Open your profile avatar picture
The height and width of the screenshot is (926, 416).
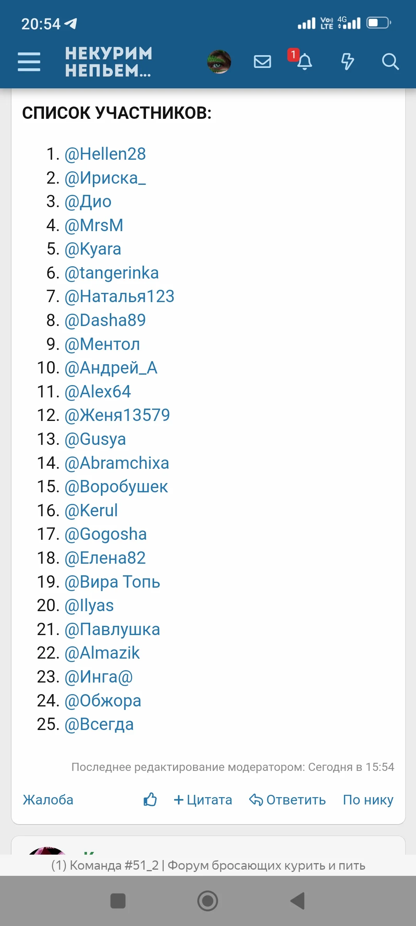pyautogui.click(x=219, y=61)
